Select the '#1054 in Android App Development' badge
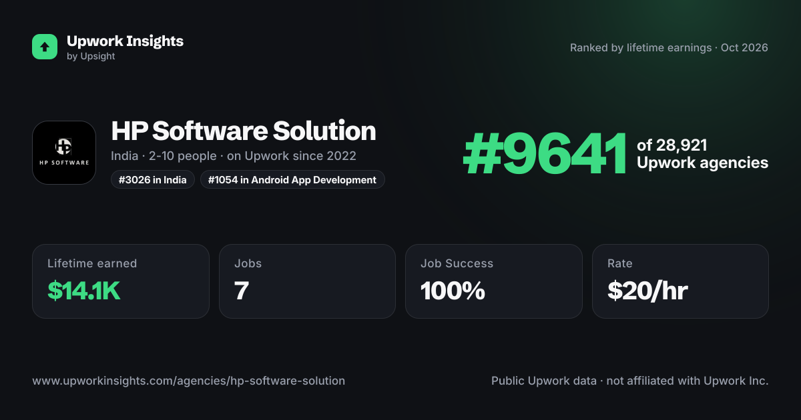This screenshot has width=801, height=420. 292,180
